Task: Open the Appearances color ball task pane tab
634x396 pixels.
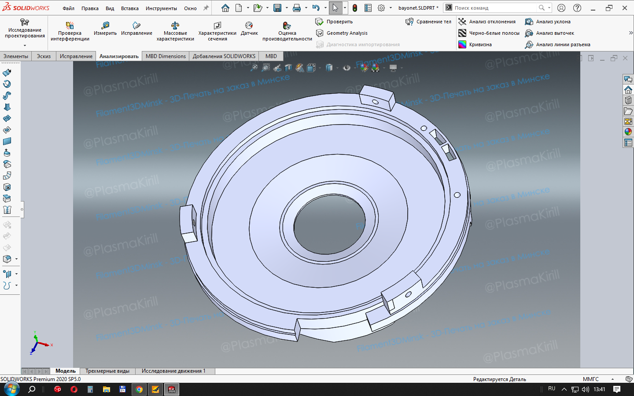Action: pyautogui.click(x=628, y=132)
